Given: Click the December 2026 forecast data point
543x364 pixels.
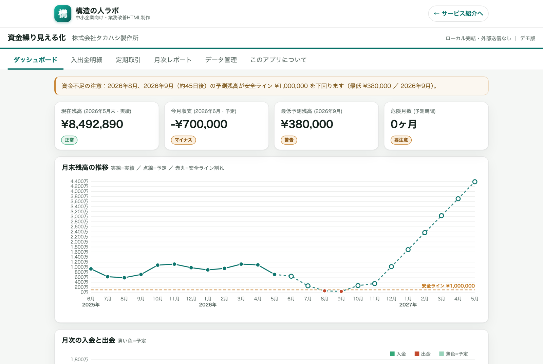Looking at the screenshot, I should 391,267.
